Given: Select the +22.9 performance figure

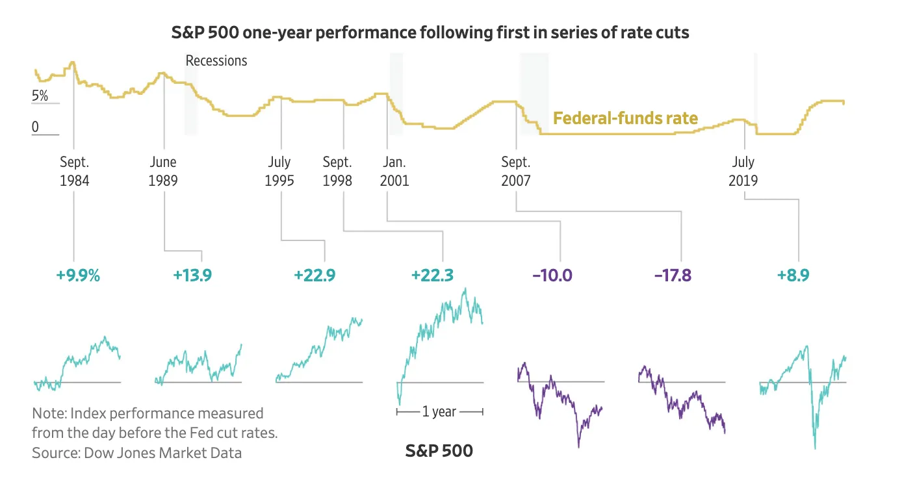Looking at the screenshot, I should point(315,275).
